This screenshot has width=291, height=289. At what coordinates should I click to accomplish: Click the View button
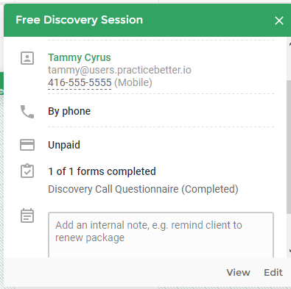pos(238,273)
